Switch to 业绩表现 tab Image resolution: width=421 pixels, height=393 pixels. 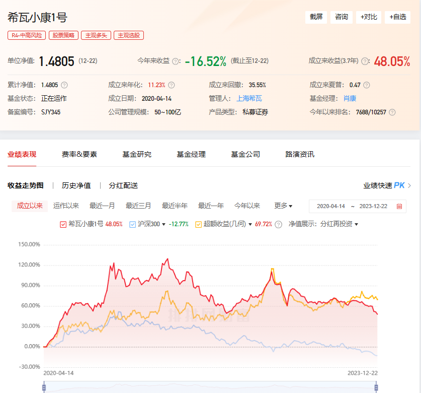click(x=22, y=154)
